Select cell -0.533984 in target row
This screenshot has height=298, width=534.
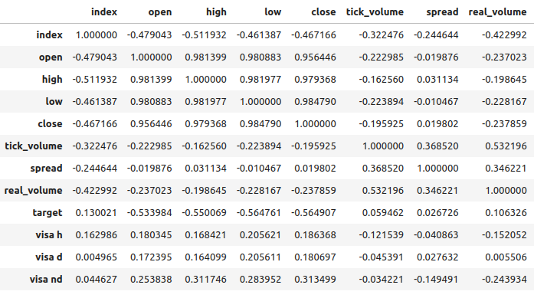tap(149, 212)
